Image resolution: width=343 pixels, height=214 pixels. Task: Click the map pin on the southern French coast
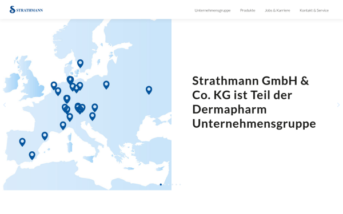click(63, 126)
